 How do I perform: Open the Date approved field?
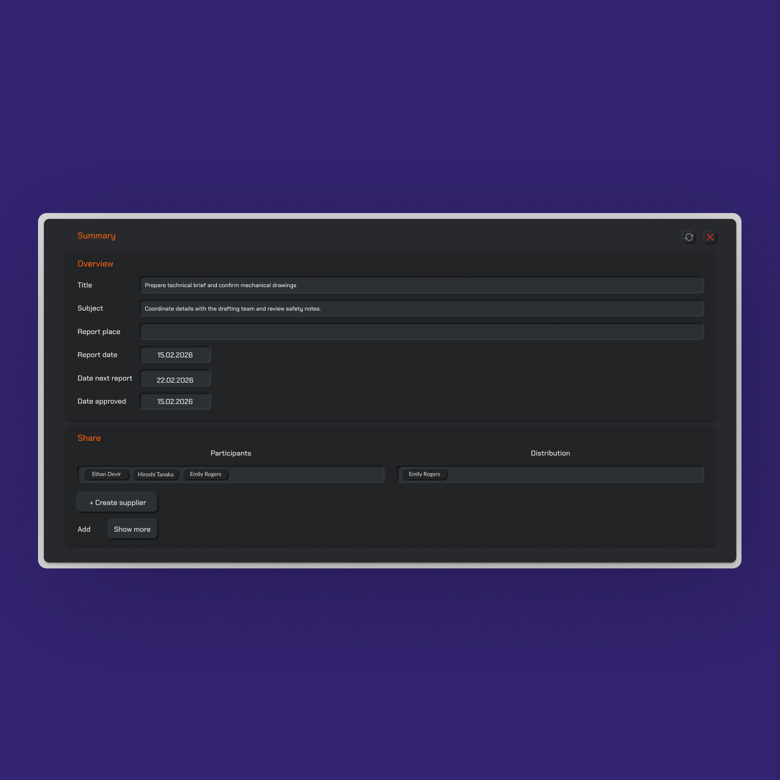coord(175,402)
